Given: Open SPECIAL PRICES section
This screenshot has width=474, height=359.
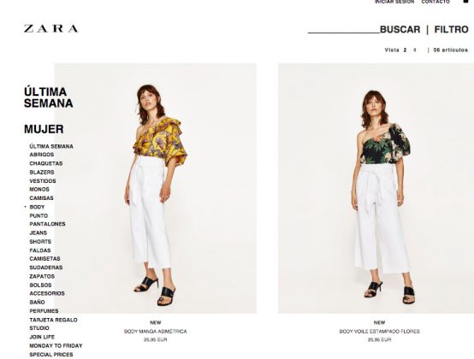Looking at the screenshot, I should (51, 355).
